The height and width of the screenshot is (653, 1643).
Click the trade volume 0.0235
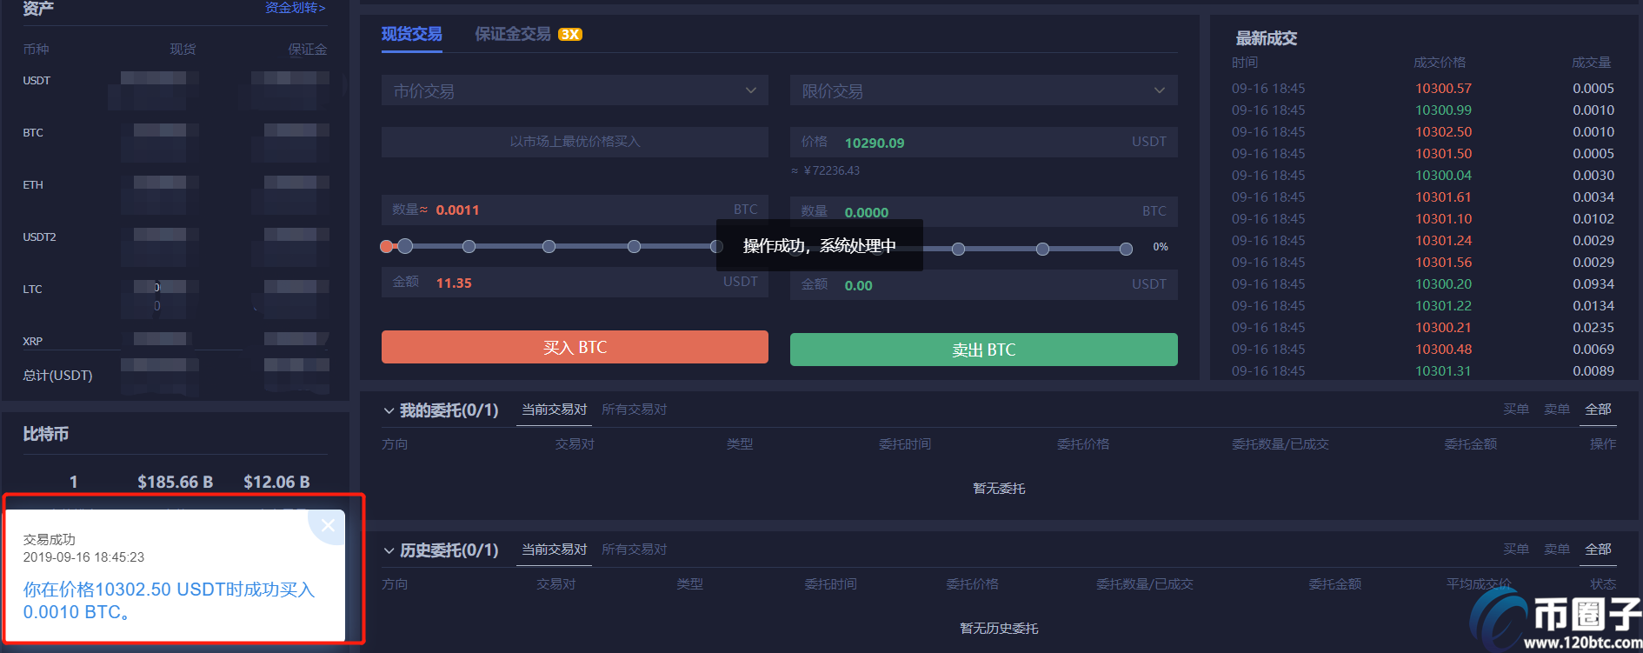(1593, 328)
